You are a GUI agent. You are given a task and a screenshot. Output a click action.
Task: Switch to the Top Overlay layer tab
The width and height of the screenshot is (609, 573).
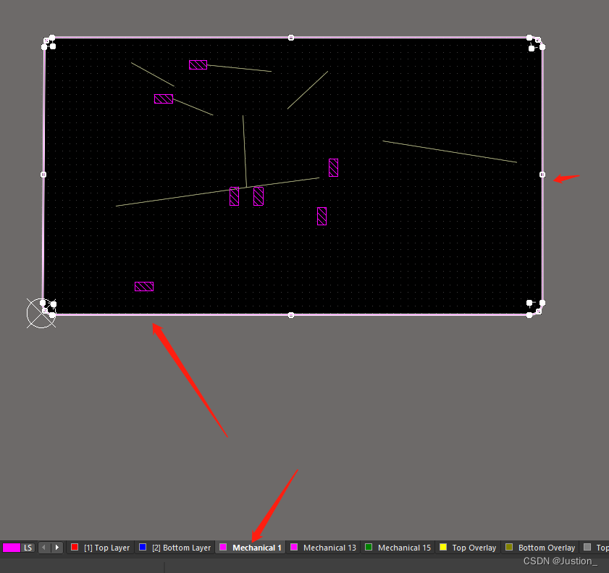(x=468, y=548)
